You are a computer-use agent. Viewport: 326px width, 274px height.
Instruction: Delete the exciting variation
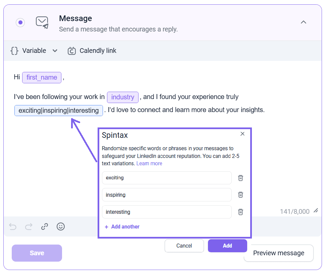[x=240, y=178]
